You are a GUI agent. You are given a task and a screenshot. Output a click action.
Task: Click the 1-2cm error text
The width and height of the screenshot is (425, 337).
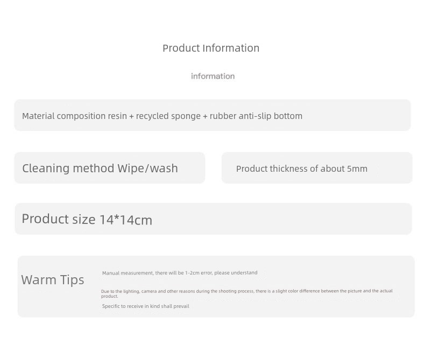(198, 273)
